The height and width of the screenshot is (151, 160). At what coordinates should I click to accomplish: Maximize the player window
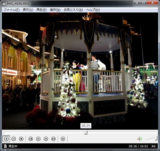(x=144, y=3)
